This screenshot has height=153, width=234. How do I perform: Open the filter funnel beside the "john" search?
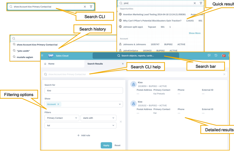point(201,3)
